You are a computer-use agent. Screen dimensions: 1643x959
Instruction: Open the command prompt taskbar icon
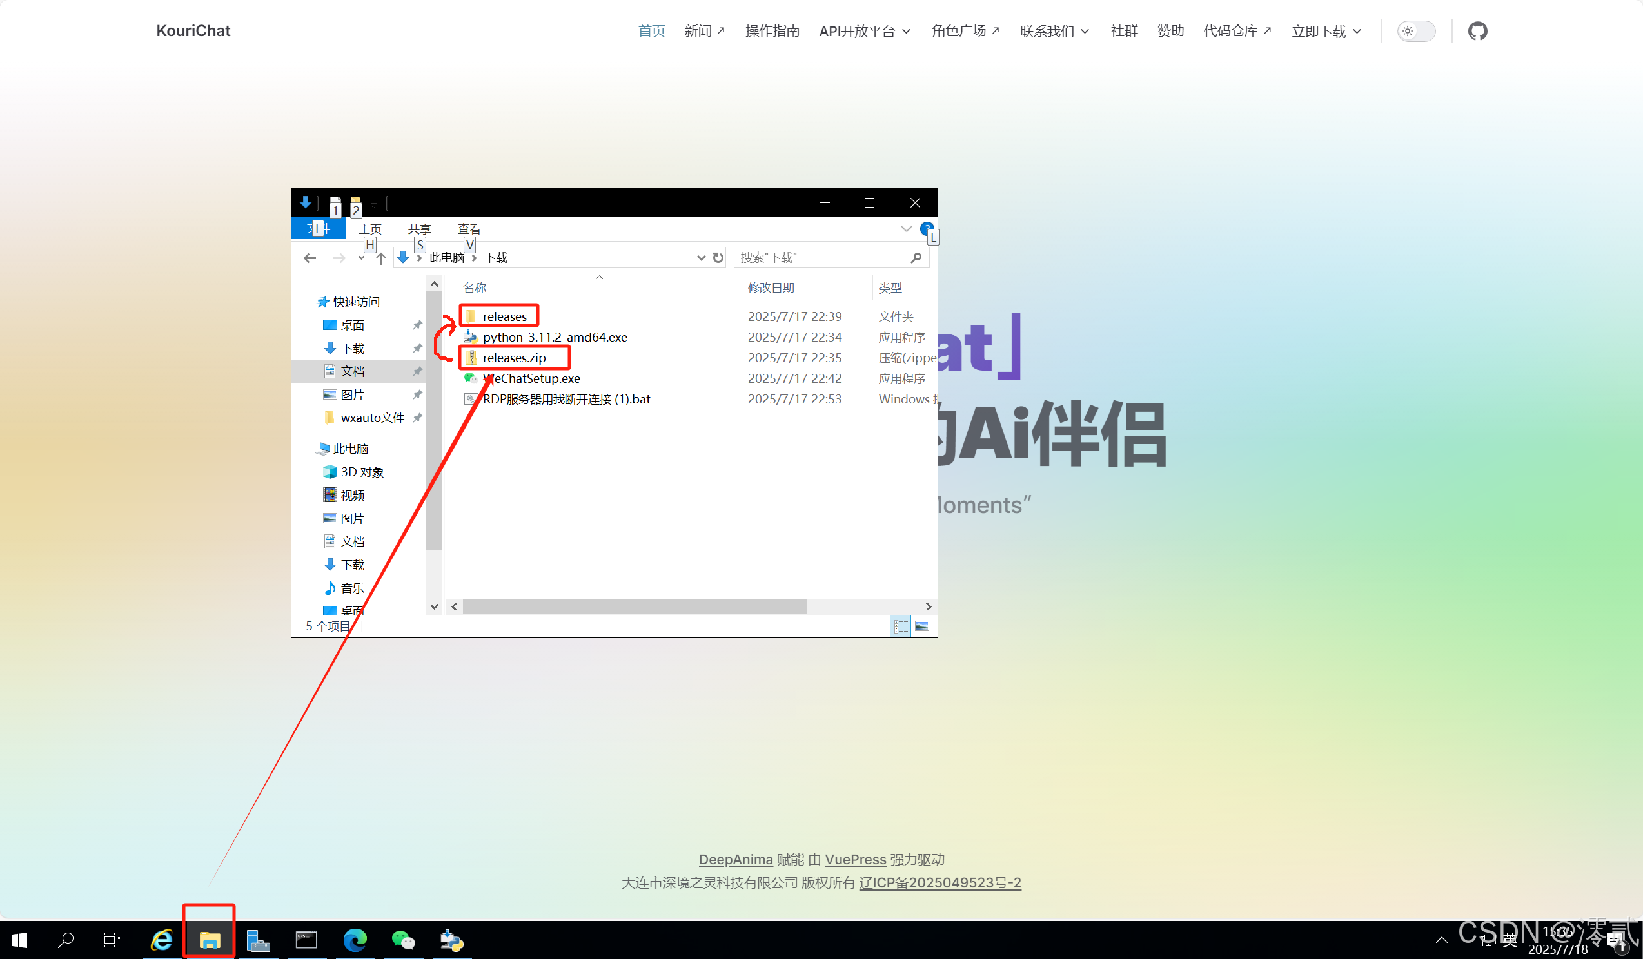(306, 940)
